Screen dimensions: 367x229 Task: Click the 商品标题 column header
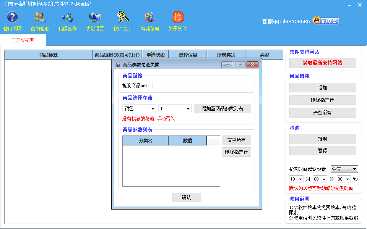point(49,55)
